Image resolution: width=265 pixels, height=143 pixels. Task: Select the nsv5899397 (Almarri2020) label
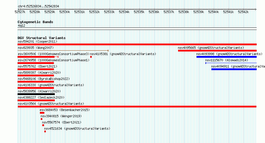39,73
